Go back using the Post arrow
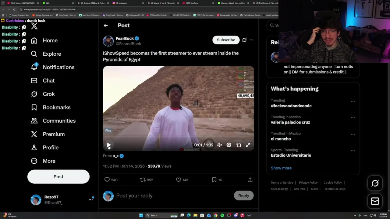Image resolution: width=390 pixels, height=219 pixels. click(106, 26)
